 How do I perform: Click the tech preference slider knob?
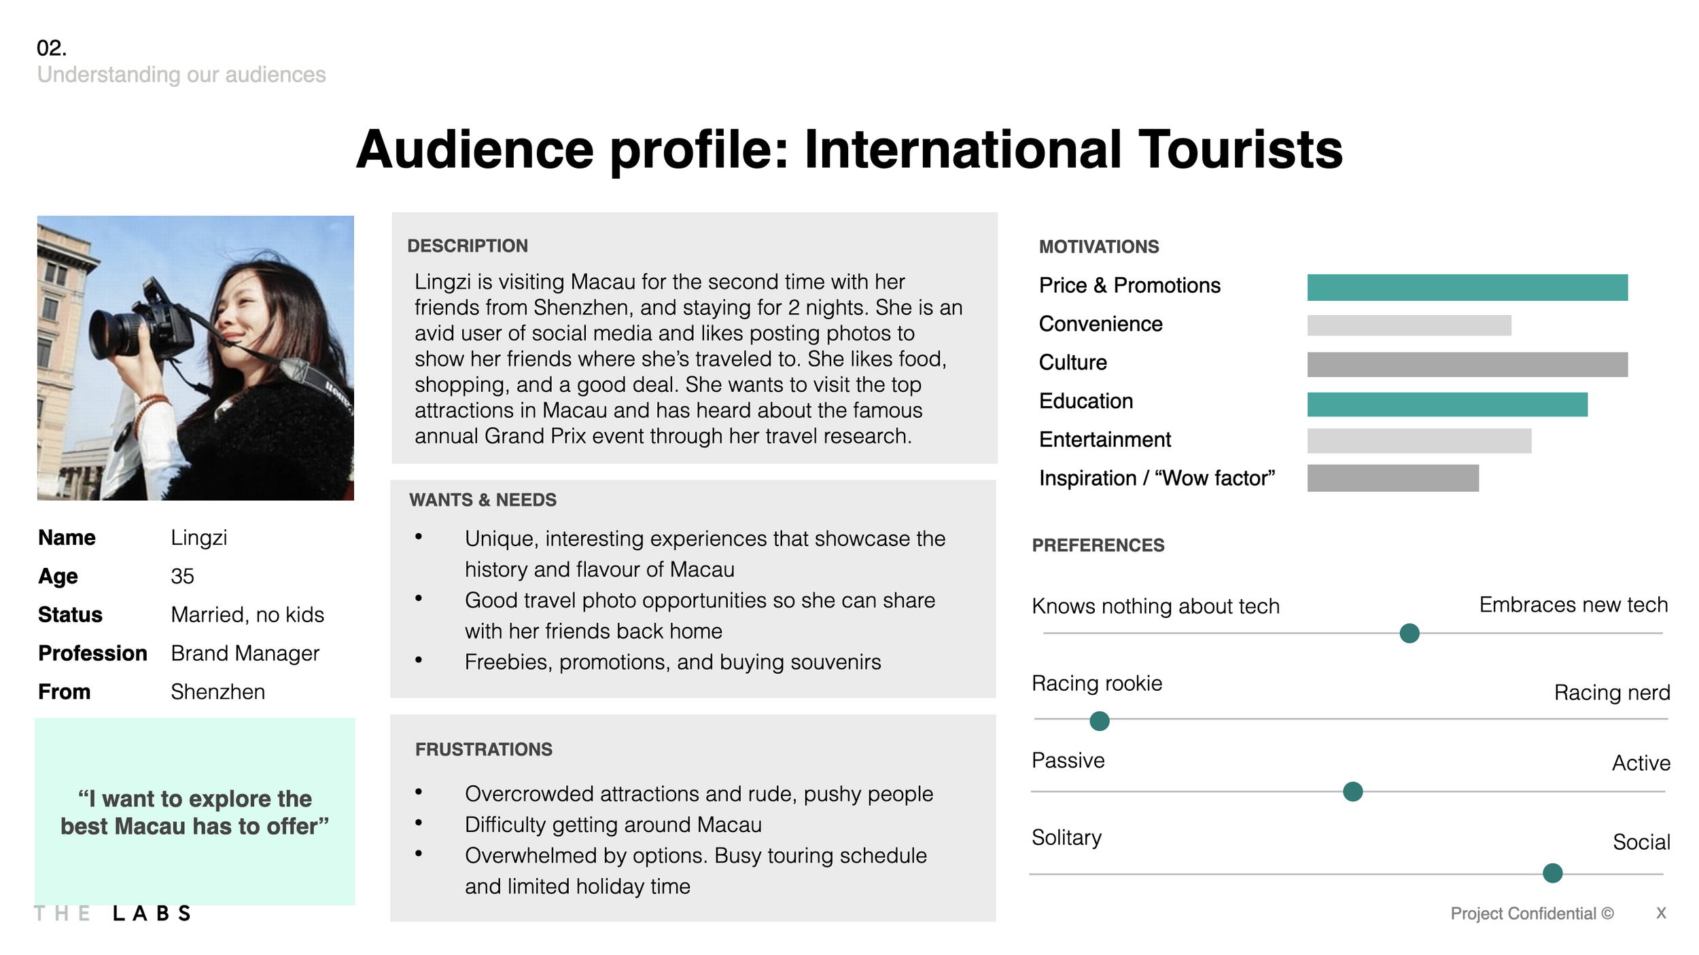[1409, 633]
